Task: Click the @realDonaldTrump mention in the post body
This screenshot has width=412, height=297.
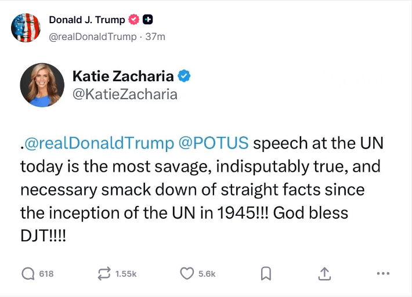Action: point(98,143)
